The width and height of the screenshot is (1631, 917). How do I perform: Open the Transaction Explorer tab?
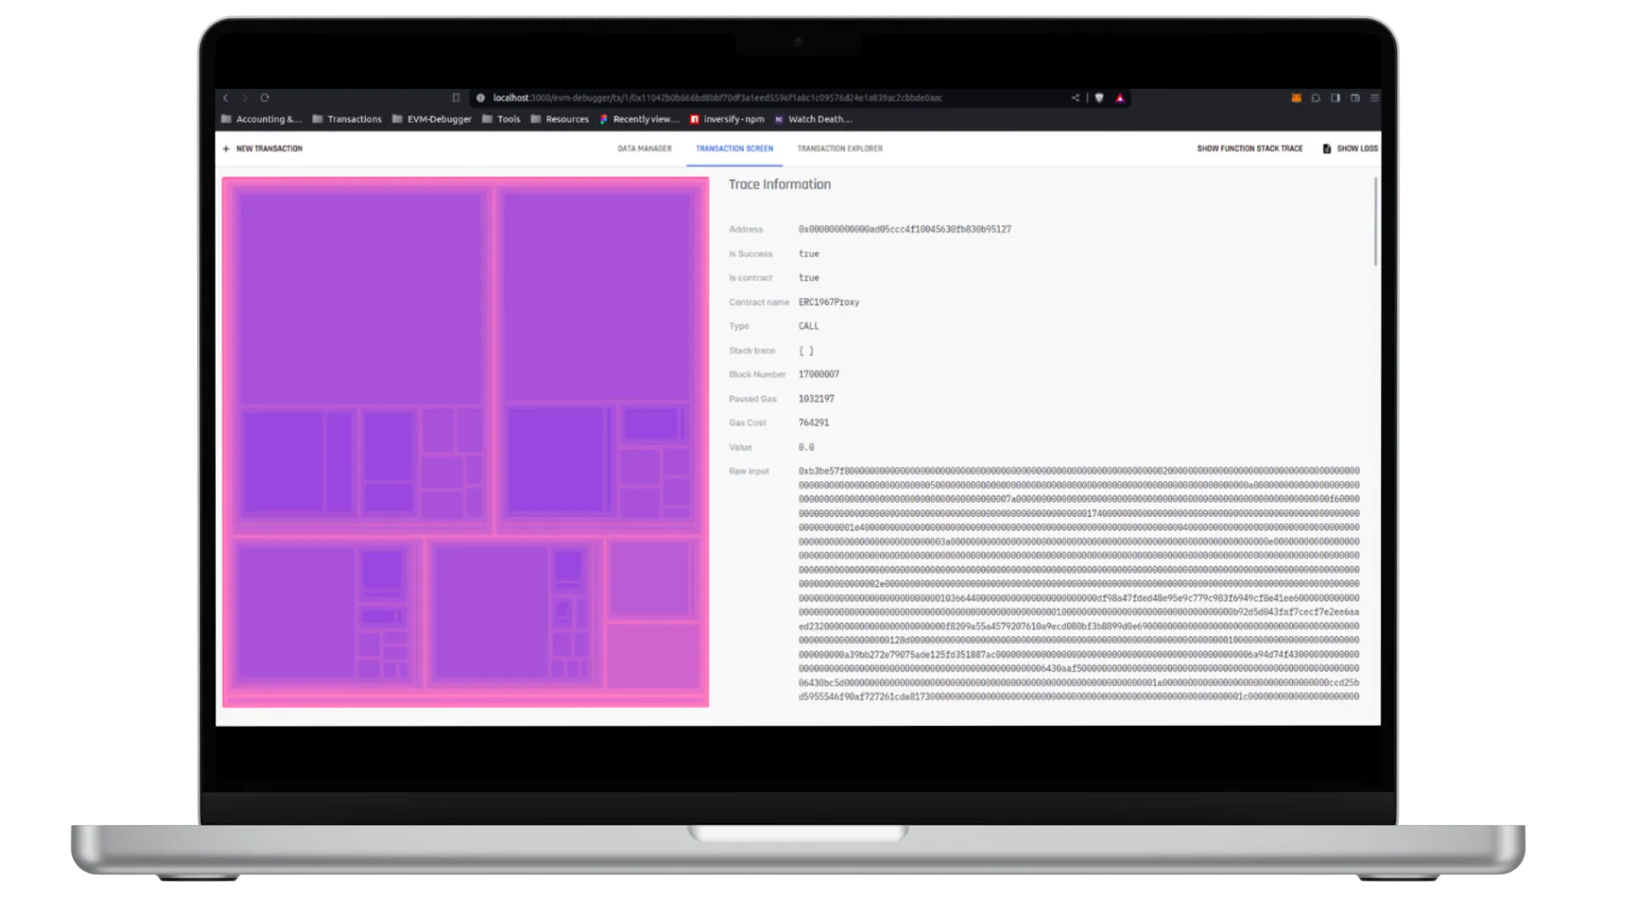pyautogui.click(x=840, y=148)
